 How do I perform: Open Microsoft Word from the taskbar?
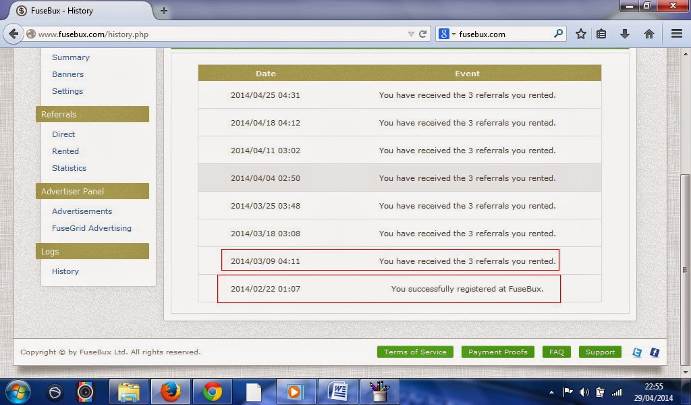click(x=337, y=391)
